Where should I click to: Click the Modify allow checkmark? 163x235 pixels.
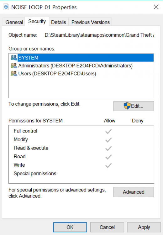point(108,140)
